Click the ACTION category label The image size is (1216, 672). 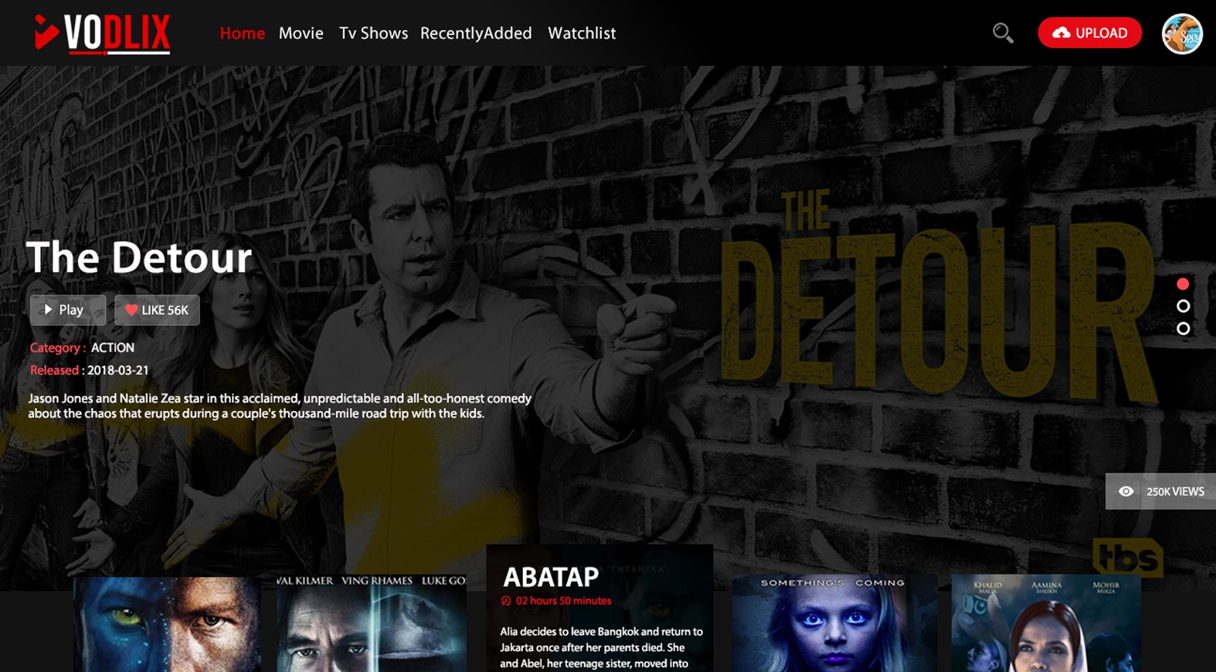[x=113, y=348]
